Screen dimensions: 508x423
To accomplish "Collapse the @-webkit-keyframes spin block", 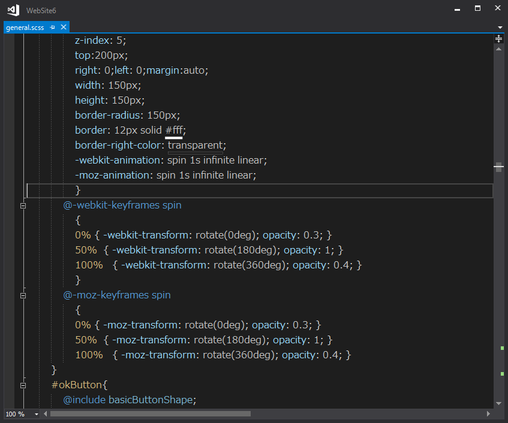I will click(x=23, y=206).
